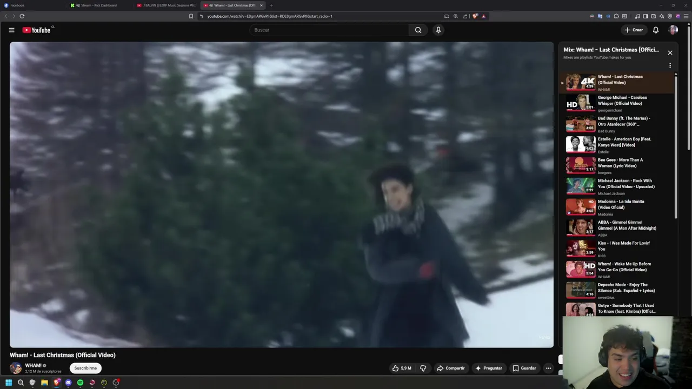The width and height of the screenshot is (692, 389).
Task: Go forward in browser history
Action: click(14, 16)
